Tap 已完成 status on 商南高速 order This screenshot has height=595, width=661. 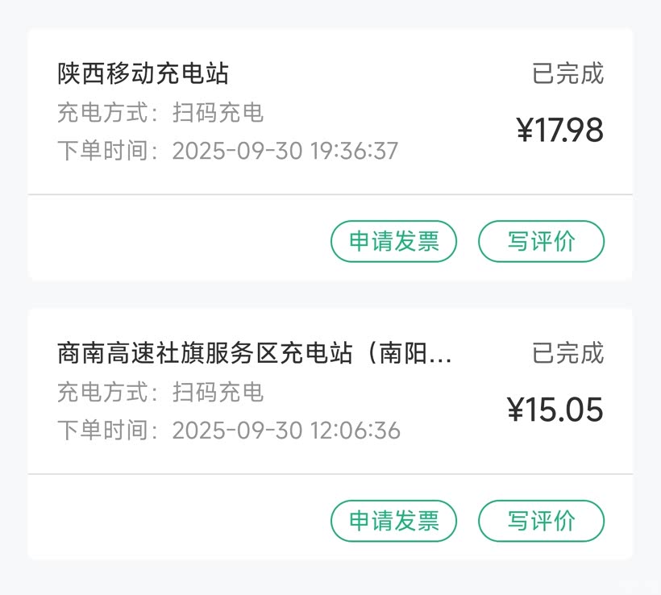click(x=567, y=354)
